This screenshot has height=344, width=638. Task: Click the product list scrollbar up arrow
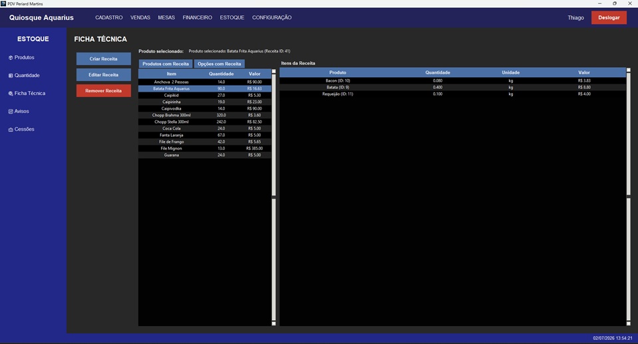(x=274, y=72)
